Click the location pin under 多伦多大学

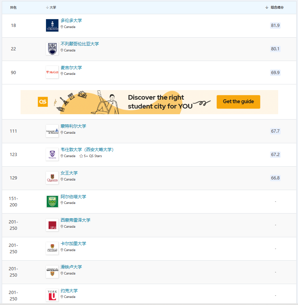coord(62,27)
